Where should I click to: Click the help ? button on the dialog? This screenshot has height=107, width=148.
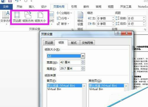pyautogui.click(x=118, y=33)
